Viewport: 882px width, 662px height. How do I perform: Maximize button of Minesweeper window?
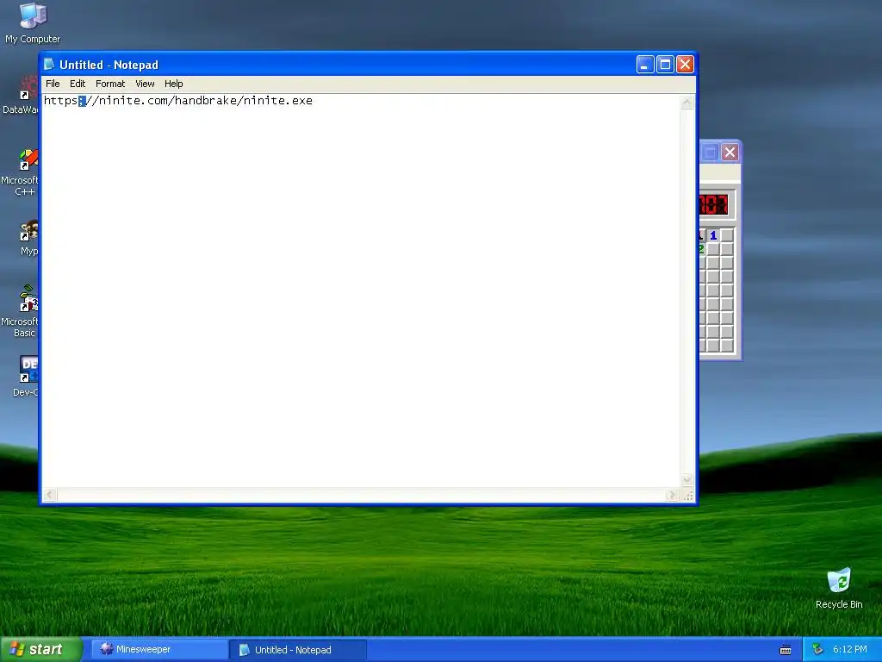click(710, 152)
